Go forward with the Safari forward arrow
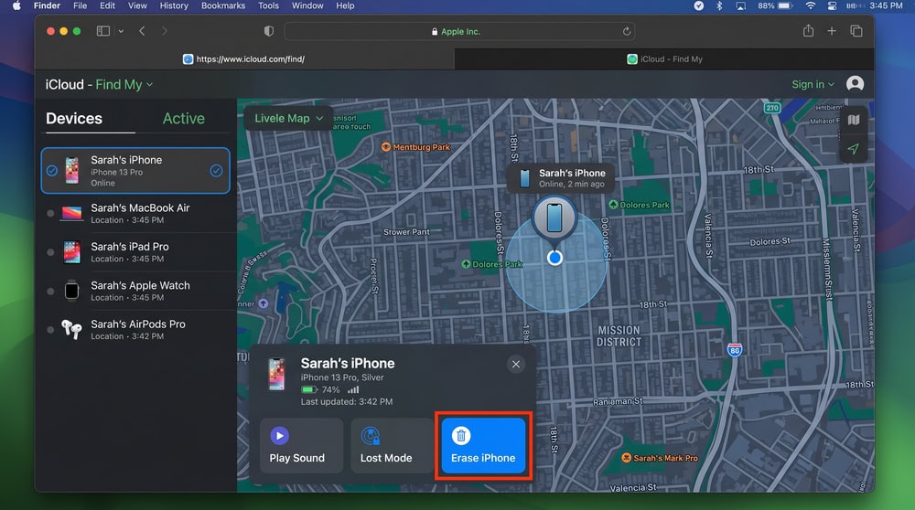Image resolution: width=915 pixels, height=510 pixels. click(x=164, y=31)
